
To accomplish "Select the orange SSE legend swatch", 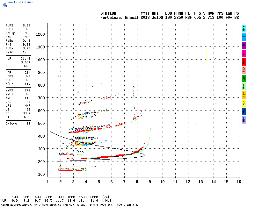I will click(244, 95).
